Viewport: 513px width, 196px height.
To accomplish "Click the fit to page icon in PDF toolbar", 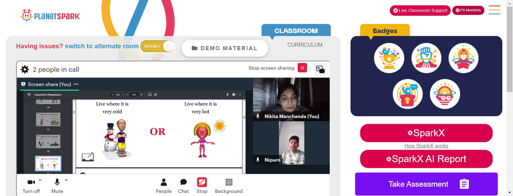I will (150, 95).
